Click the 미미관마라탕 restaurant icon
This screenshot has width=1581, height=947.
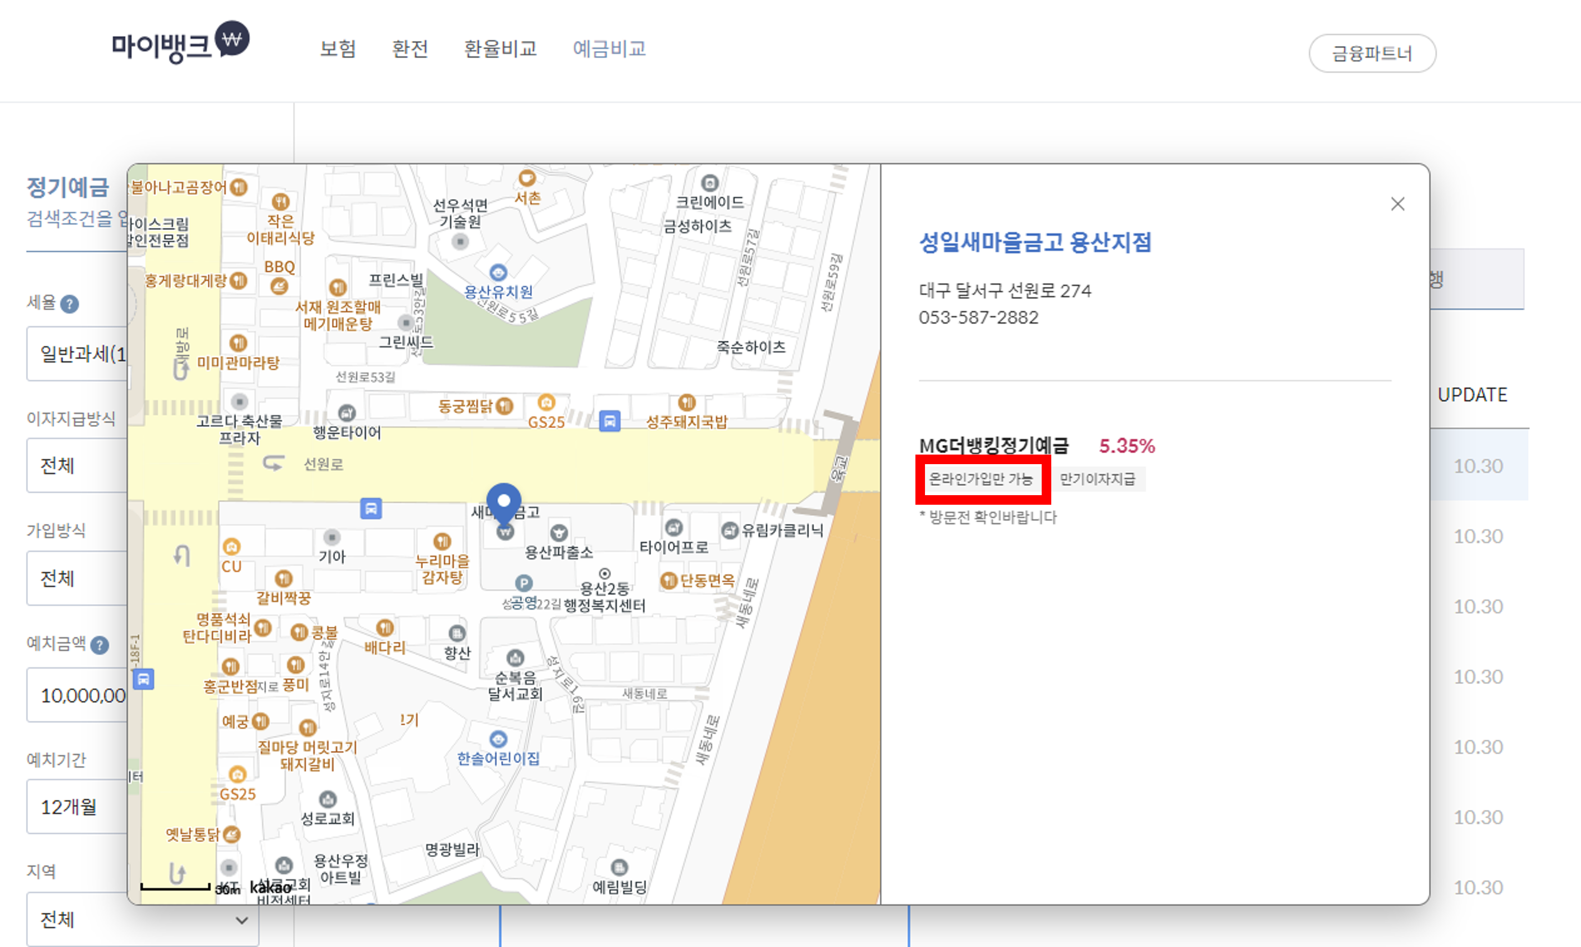[x=238, y=343]
